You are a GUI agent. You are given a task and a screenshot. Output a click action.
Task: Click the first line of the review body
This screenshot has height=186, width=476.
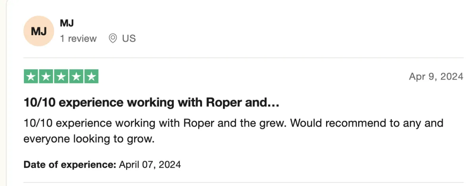[x=233, y=123]
